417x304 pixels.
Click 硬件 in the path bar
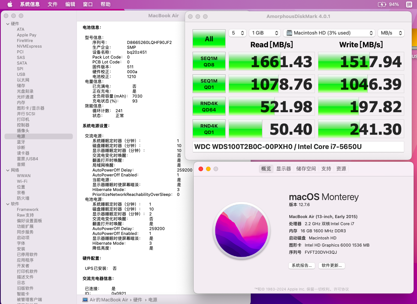tap(137, 300)
